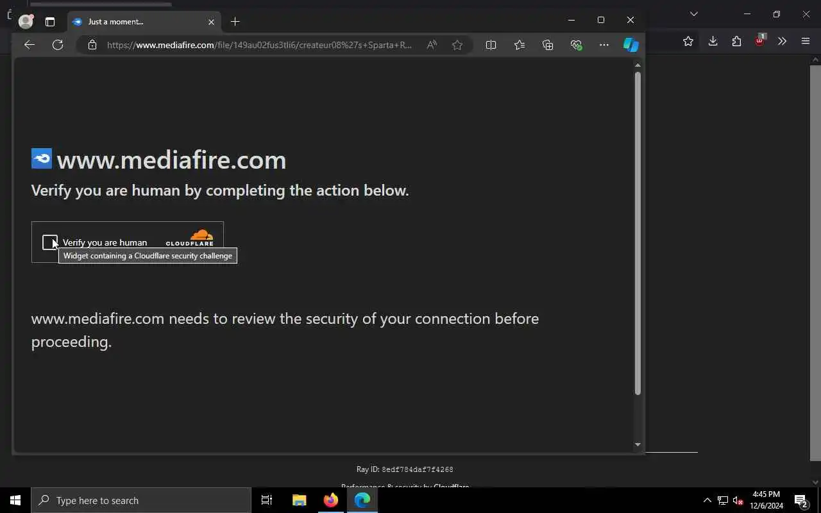821x513 pixels.
Task: Select the Just a moment... tab
Action: (x=144, y=22)
